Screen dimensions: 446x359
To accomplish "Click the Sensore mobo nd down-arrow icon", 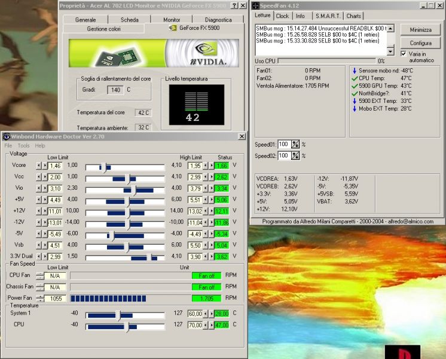I will pyautogui.click(x=355, y=71).
